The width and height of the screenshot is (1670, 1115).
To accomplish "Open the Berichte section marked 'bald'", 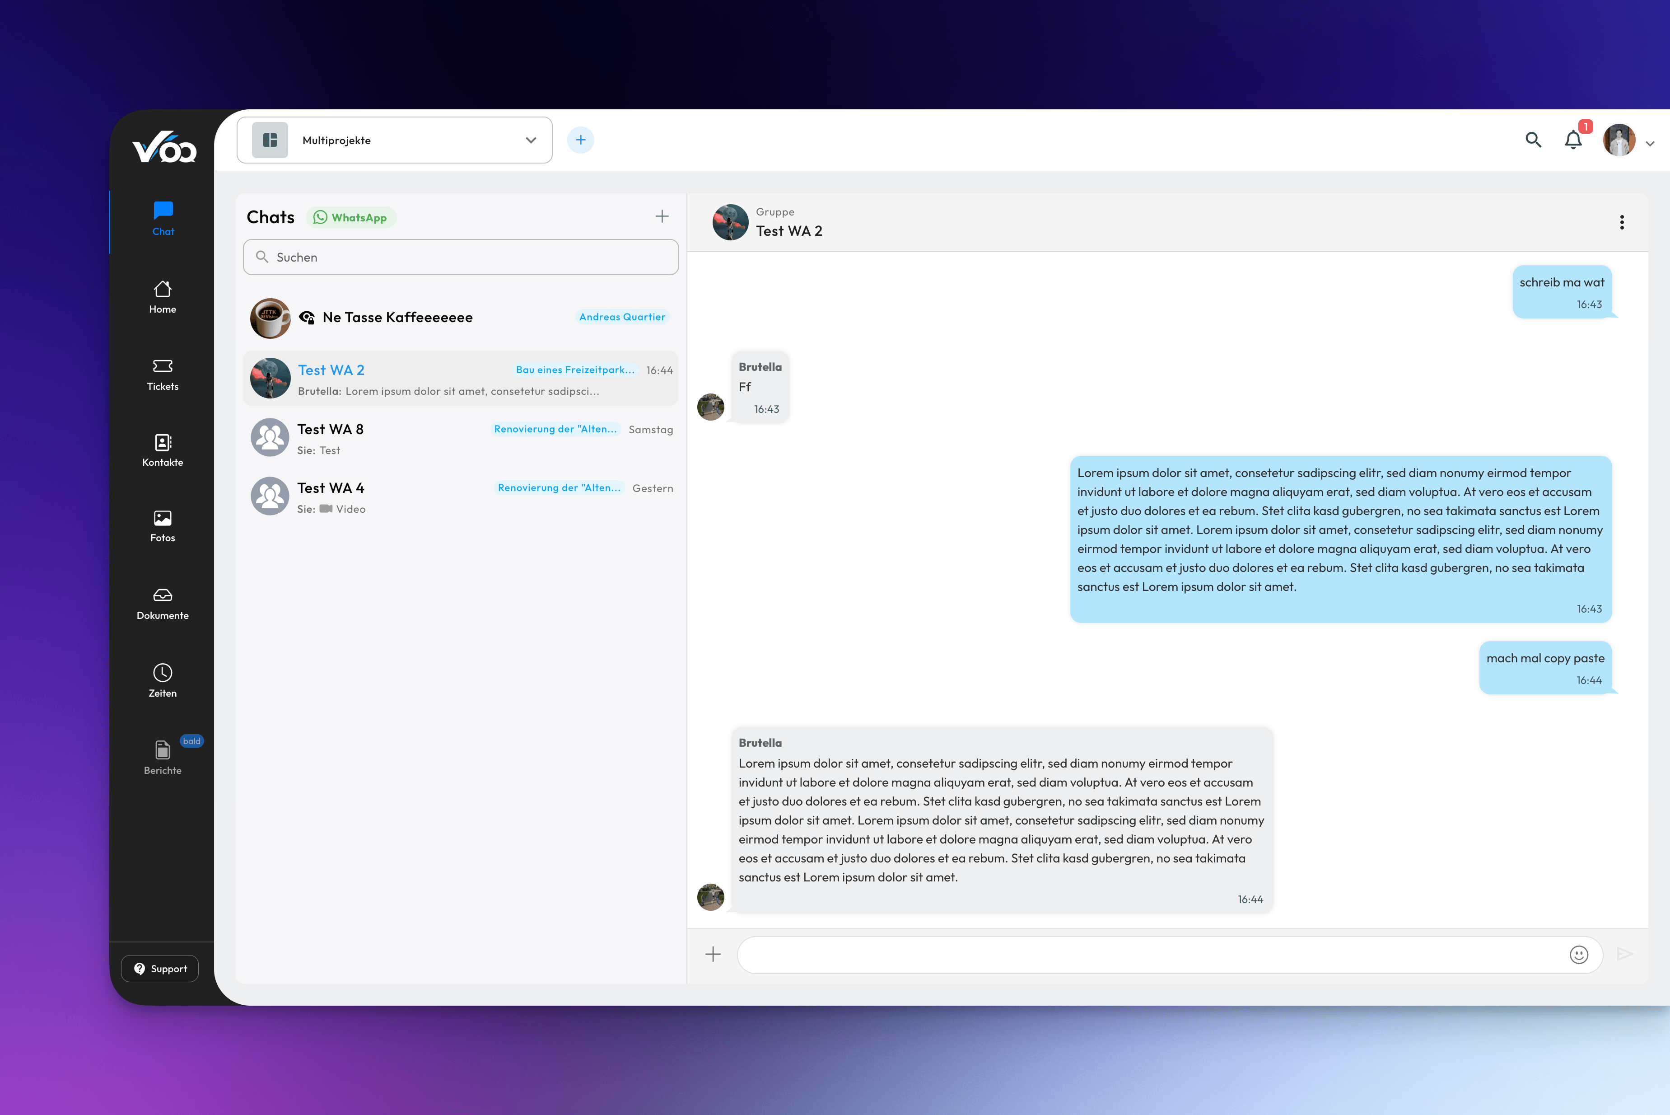I will (x=162, y=755).
